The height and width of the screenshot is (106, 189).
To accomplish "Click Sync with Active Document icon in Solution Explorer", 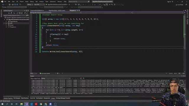I will pos(17,13).
